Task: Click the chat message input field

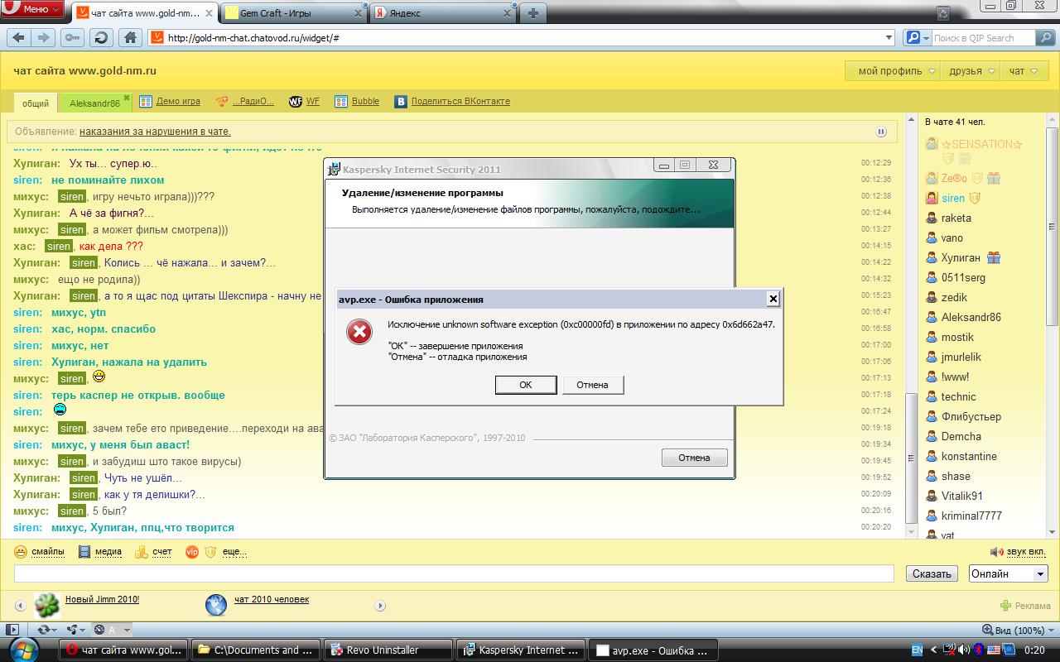Action: (x=454, y=573)
